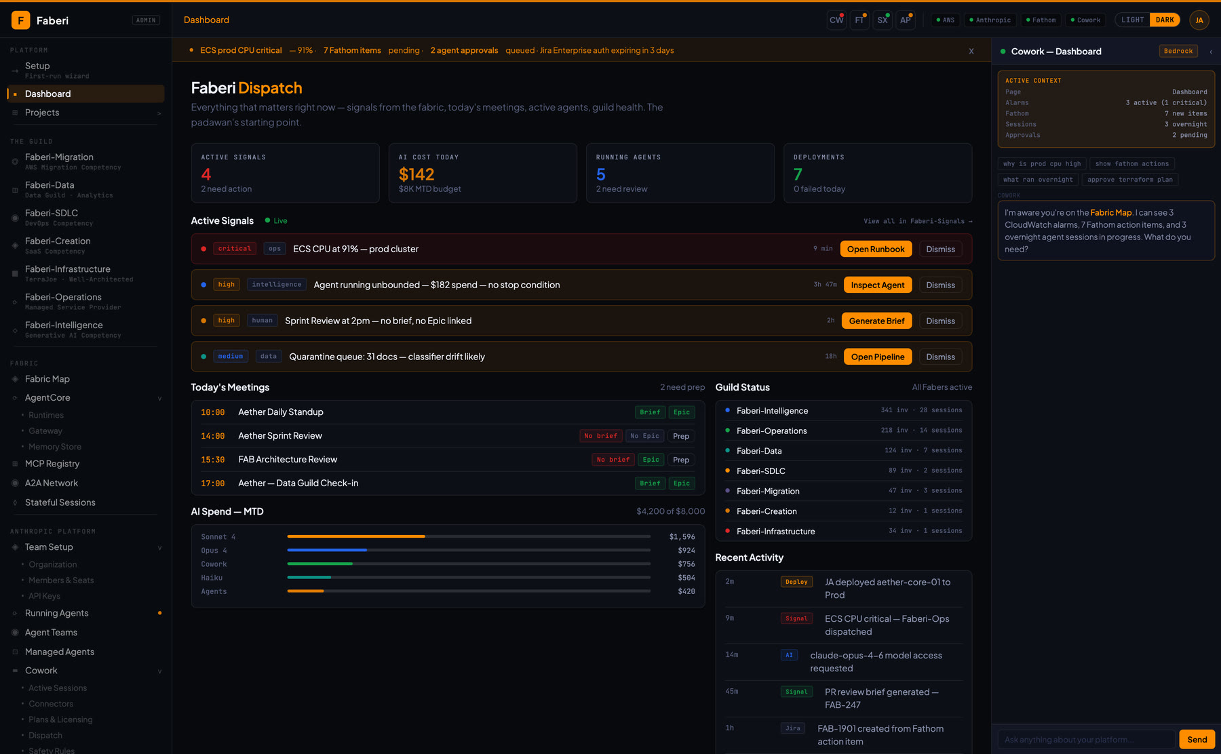Open View all in Faberi-Signals link
Viewport: 1221px width, 754px height.
click(x=918, y=221)
